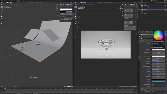The height and width of the screenshot is (94, 167).
Task: Open Tangent input dropdown
Action: (158, 86)
